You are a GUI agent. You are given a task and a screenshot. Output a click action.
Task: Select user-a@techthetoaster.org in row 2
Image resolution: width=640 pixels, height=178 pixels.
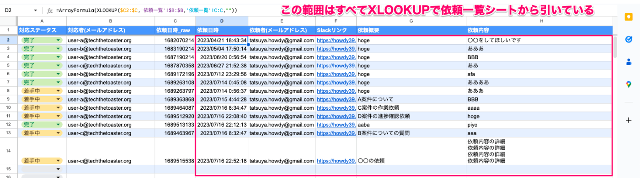110,41
